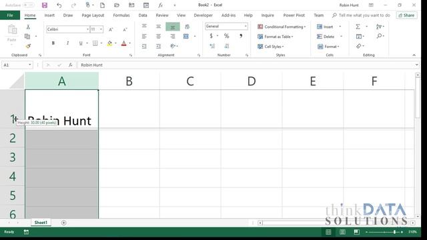Open font color dropdown arrow
Viewport: 427px width, 240px height.
(129, 43)
